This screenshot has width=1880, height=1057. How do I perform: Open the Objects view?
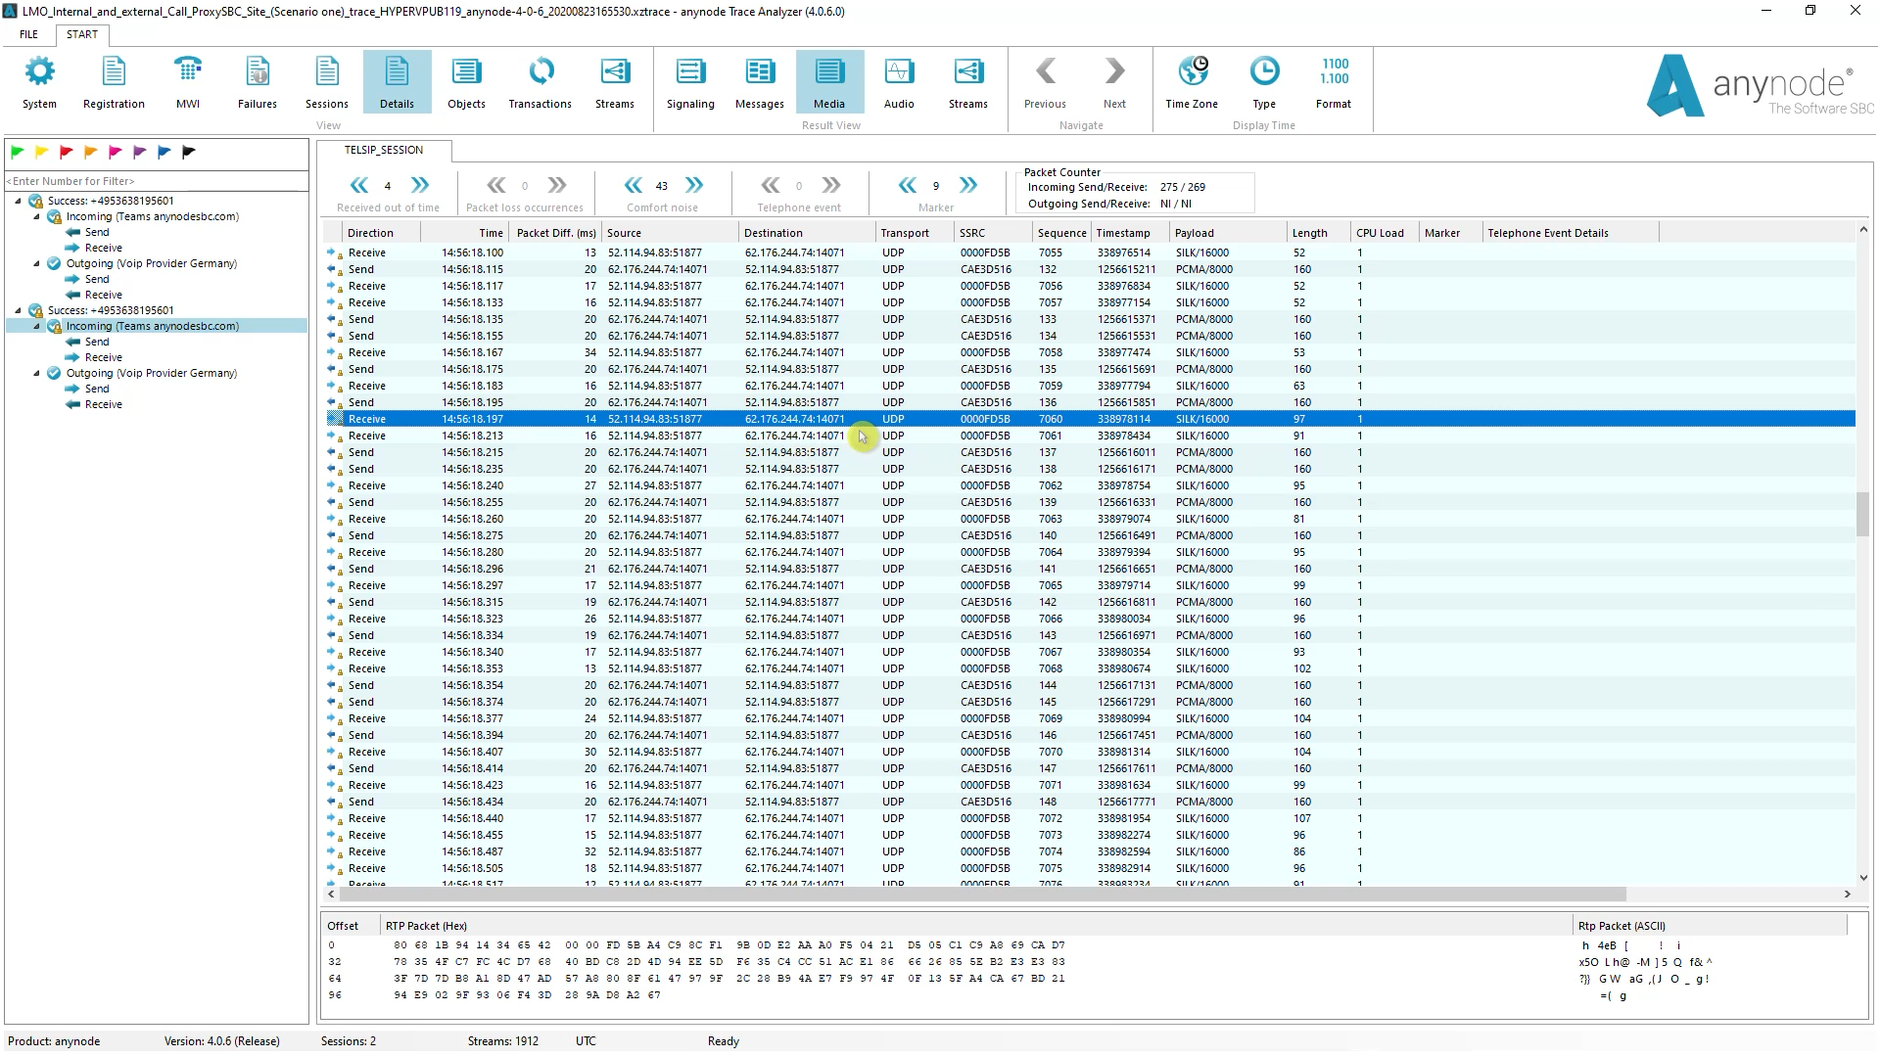pyautogui.click(x=466, y=82)
